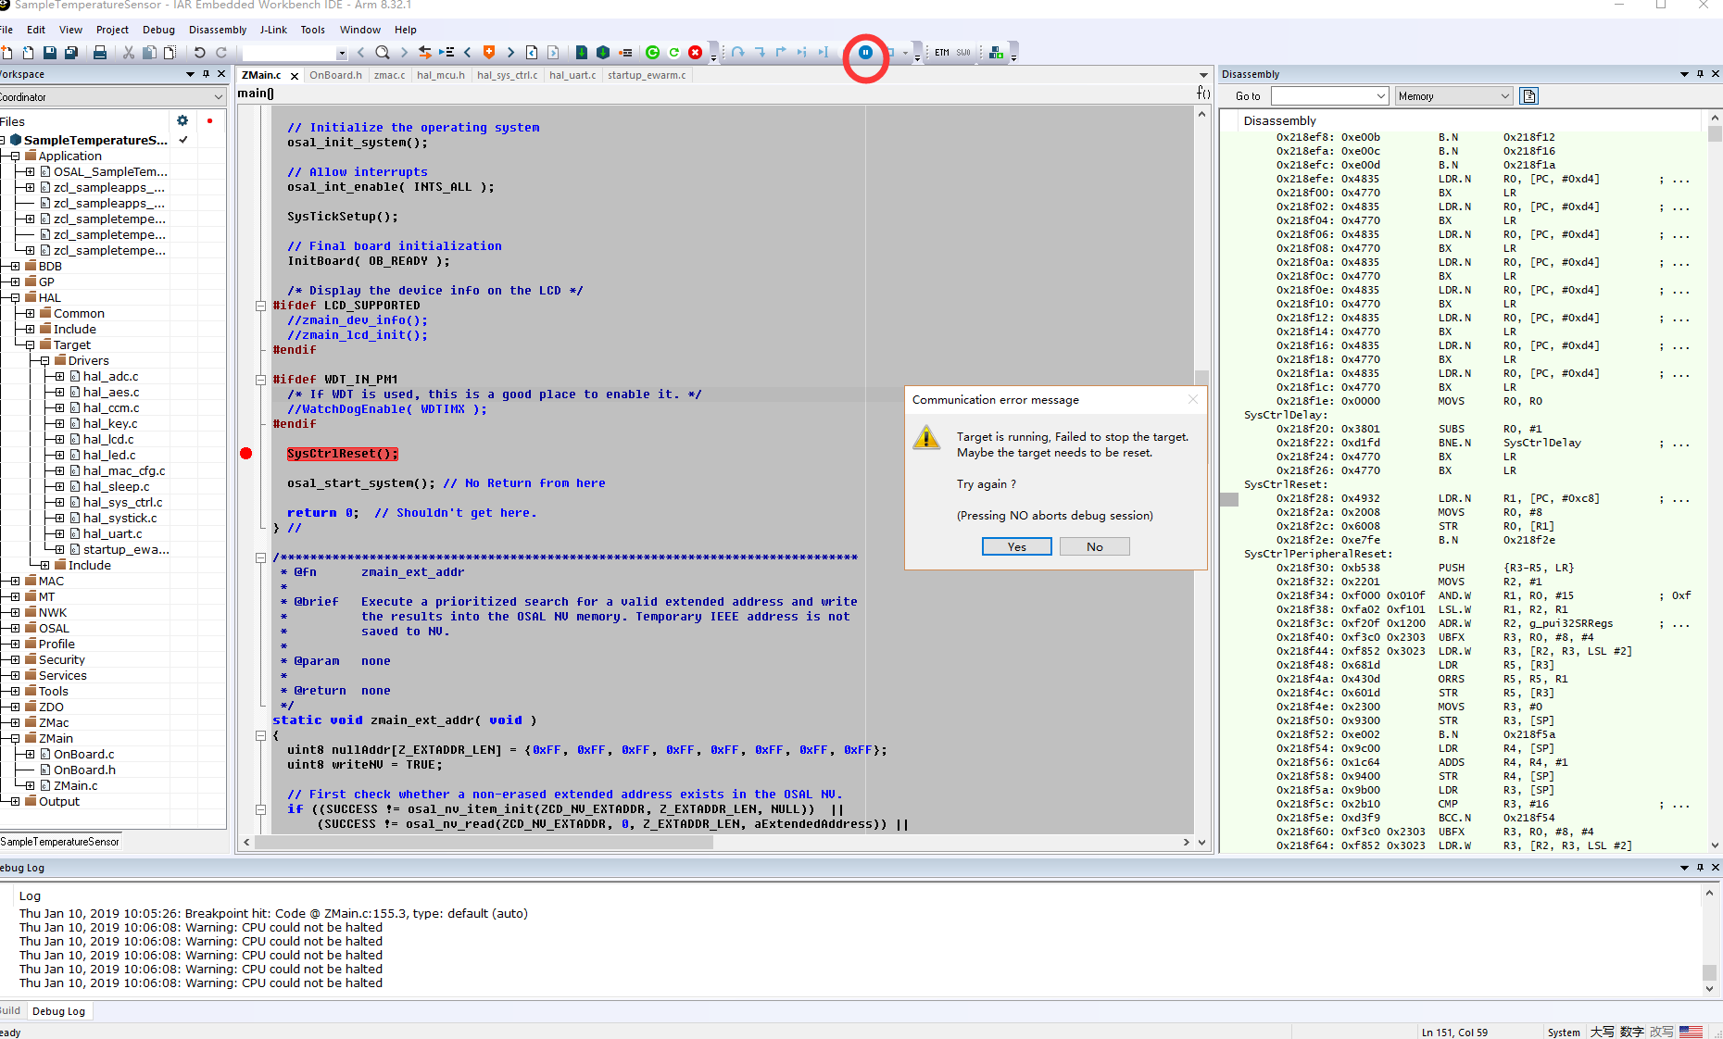Close the Communication error message dialog

tap(1192, 399)
